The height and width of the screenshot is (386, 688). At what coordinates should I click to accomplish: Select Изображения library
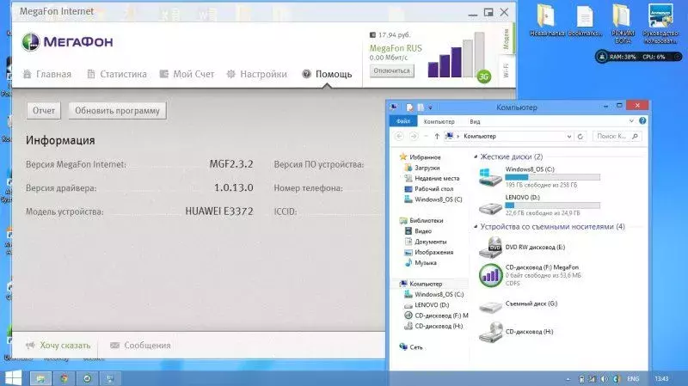point(428,252)
